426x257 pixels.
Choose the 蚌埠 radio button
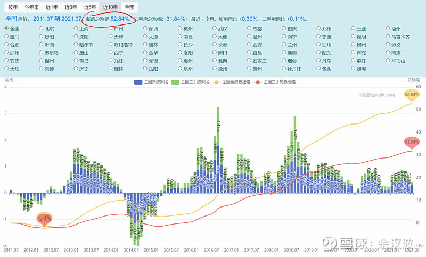[x=352, y=69]
